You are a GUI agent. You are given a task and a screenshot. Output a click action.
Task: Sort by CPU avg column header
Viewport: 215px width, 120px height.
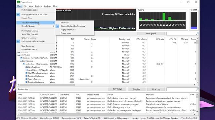pyautogui.click(x=184, y=39)
